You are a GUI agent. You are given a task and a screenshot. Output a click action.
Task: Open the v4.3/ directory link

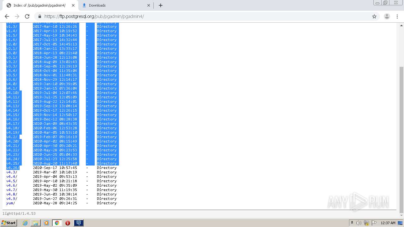tap(12, 172)
